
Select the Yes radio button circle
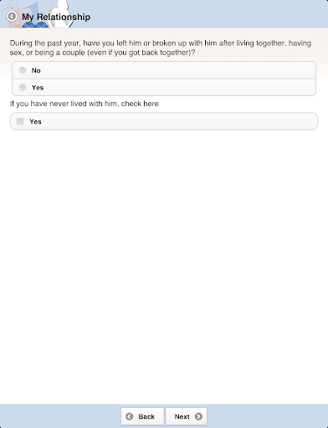click(x=23, y=88)
